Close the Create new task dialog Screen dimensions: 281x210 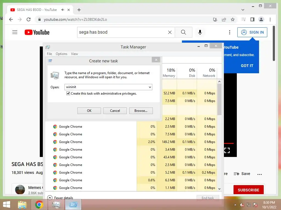[156, 60]
